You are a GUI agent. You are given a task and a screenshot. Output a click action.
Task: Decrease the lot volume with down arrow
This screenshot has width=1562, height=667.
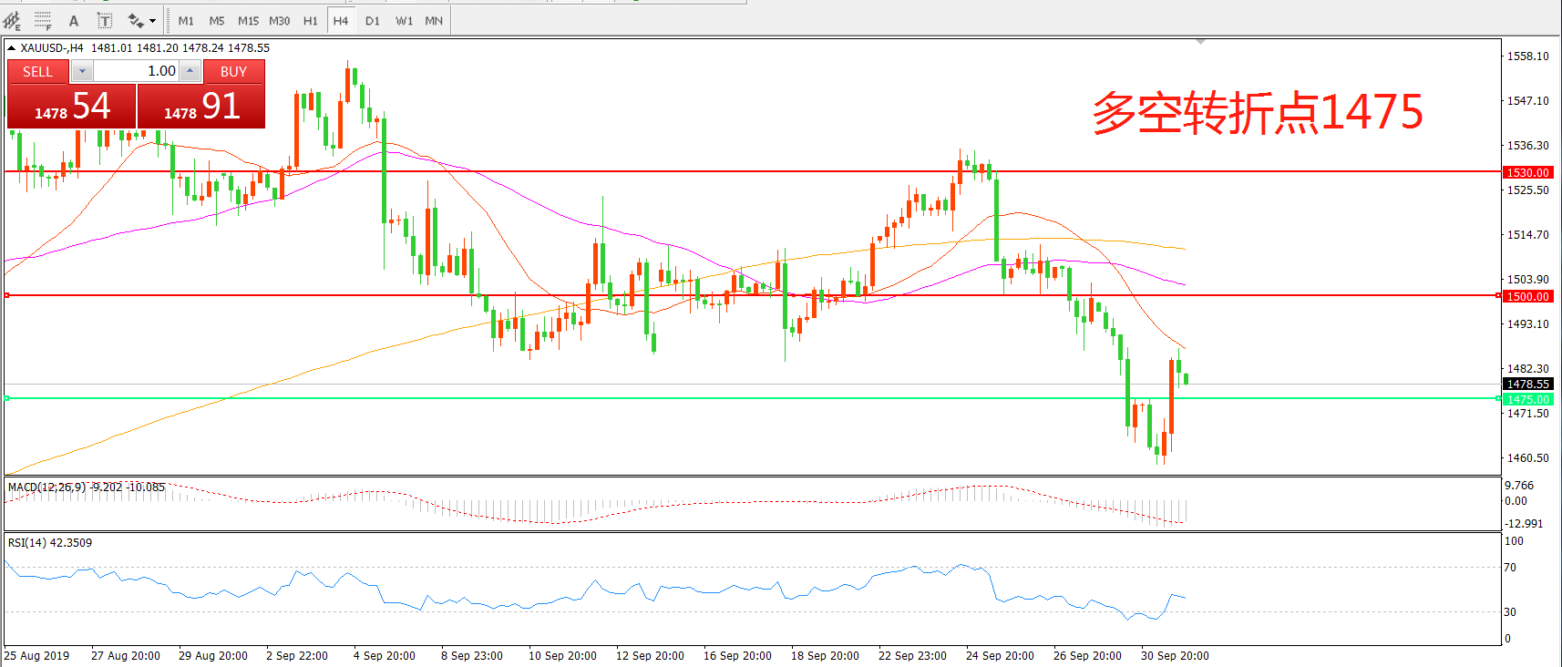pyautogui.click(x=82, y=71)
